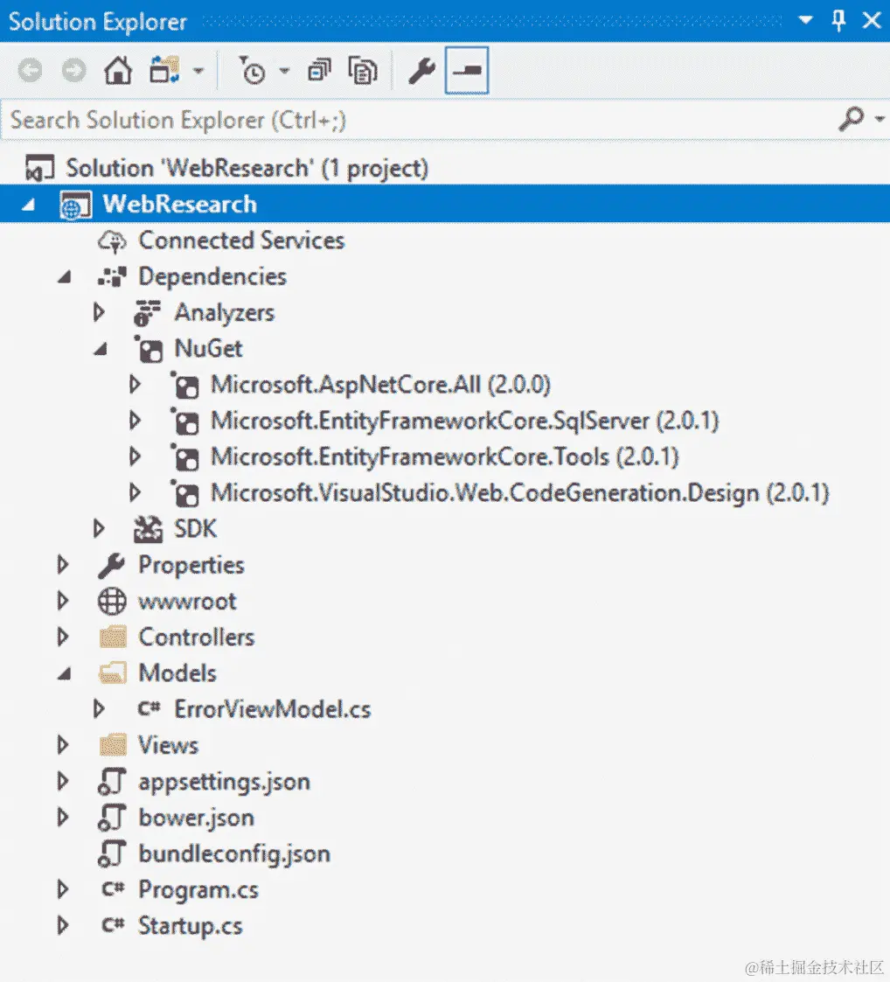Expand Program.cs node

pyautogui.click(x=63, y=889)
